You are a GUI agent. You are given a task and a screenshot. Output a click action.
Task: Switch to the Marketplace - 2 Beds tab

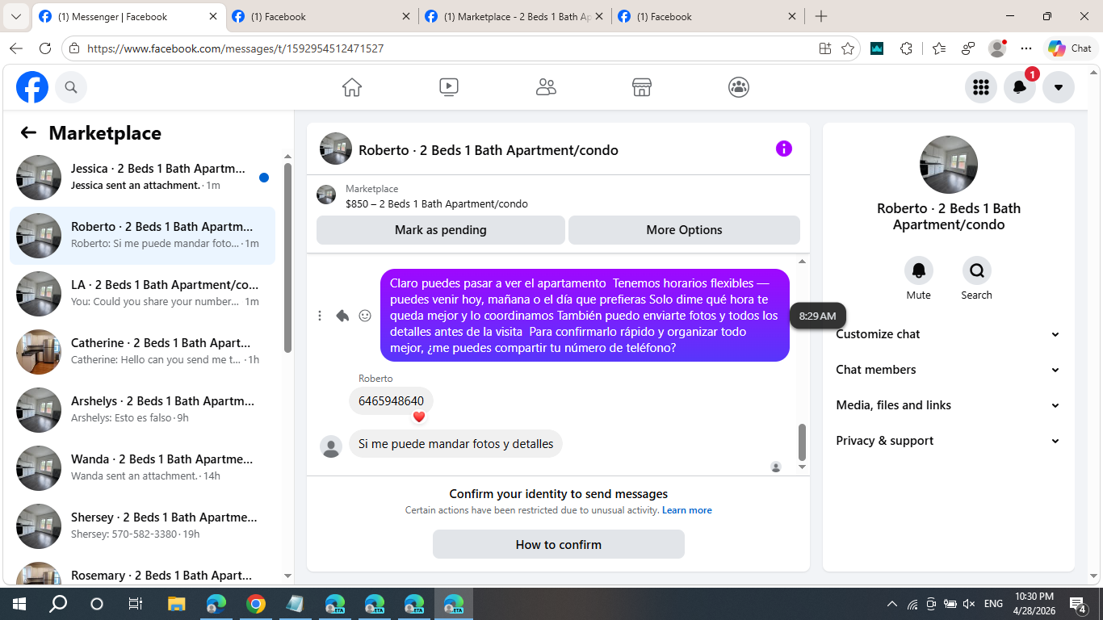pyautogui.click(x=514, y=16)
